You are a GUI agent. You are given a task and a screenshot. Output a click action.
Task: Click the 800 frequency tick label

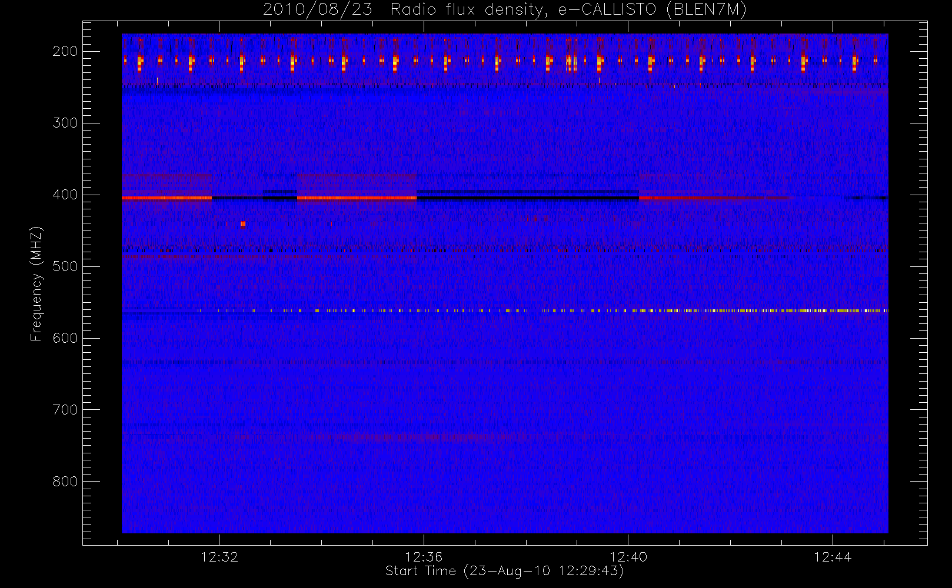[65, 482]
